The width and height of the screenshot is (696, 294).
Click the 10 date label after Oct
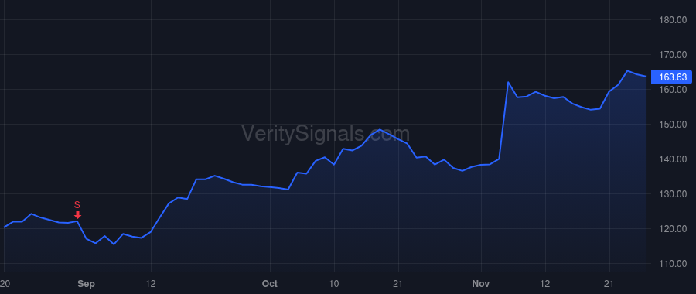click(x=334, y=284)
